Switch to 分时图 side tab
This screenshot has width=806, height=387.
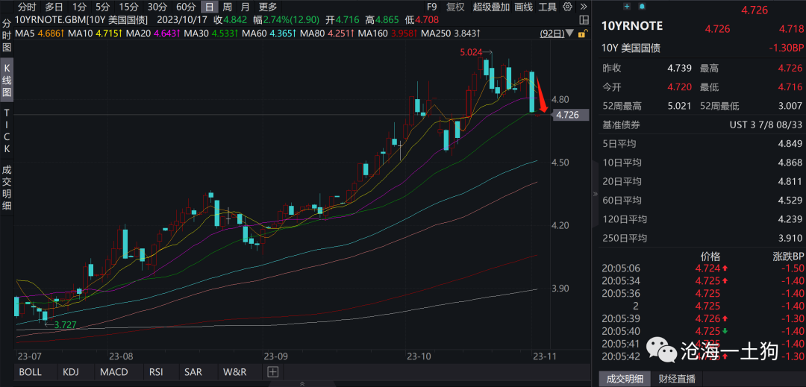coord(7,37)
